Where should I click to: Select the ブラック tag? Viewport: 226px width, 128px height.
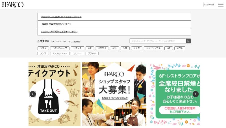pyautogui.click(x=92, y=53)
